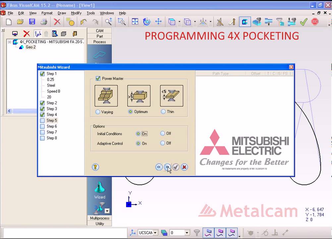
Task: Click the funnel filter icon in status bar
Action: 197,233
